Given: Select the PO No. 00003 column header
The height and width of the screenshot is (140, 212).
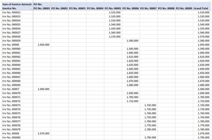Looking at the screenshot, I should pos(77,8).
